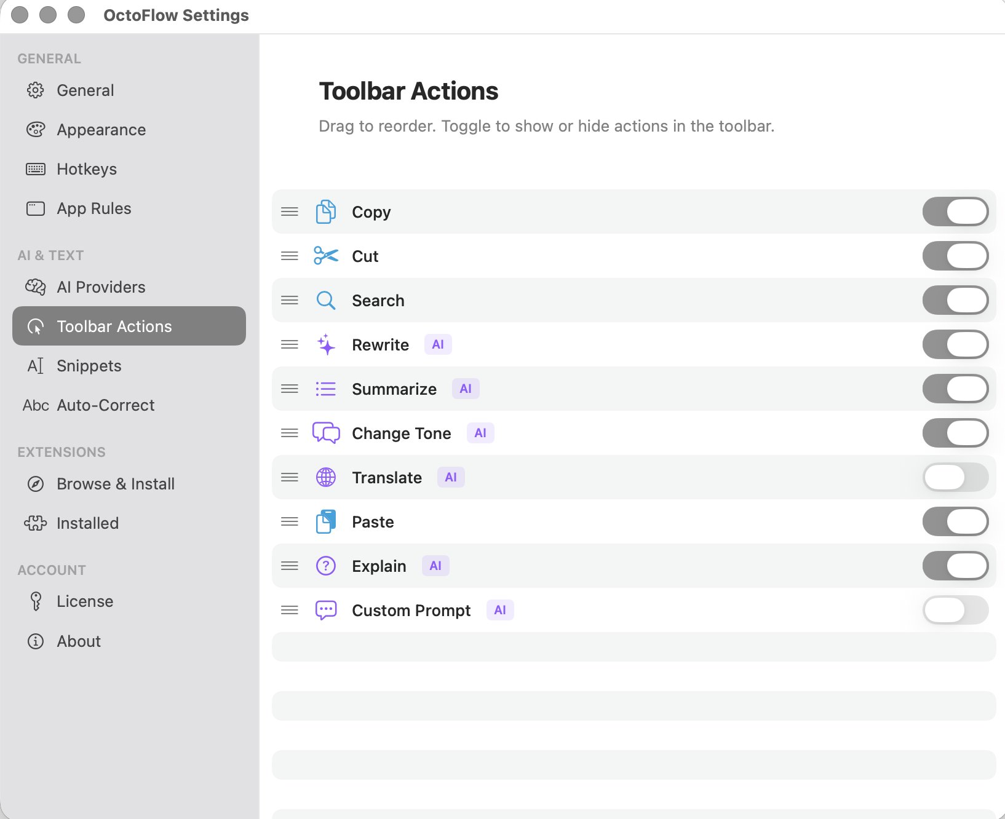Open Auto-Correct settings
The image size is (1005, 819).
[129, 405]
